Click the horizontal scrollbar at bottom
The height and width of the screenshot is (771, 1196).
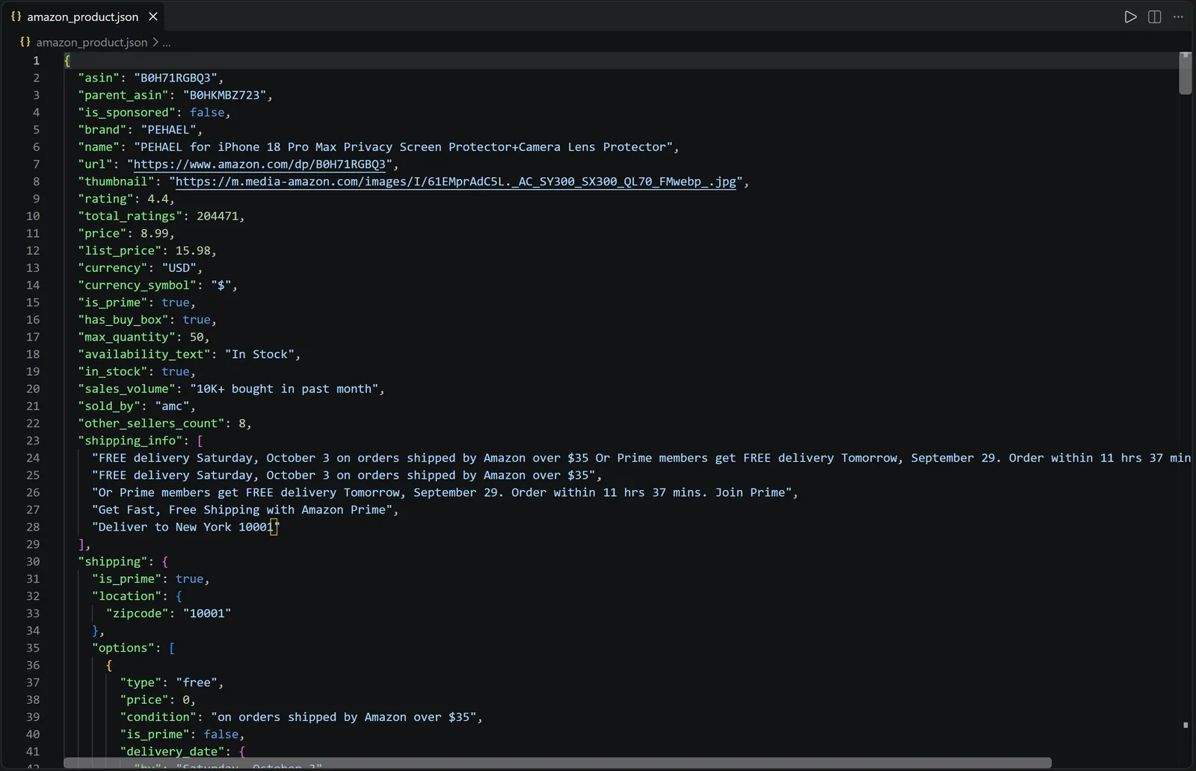click(558, 763)
